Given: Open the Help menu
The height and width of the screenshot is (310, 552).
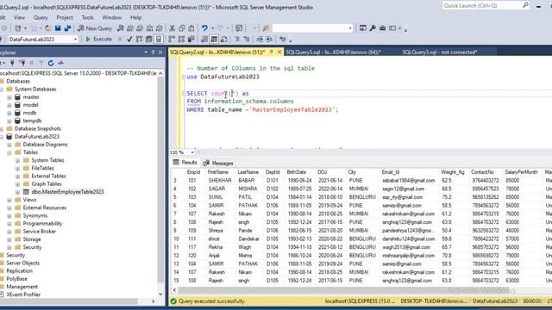Looking at the screenshot, I should (x=136, y=17).
